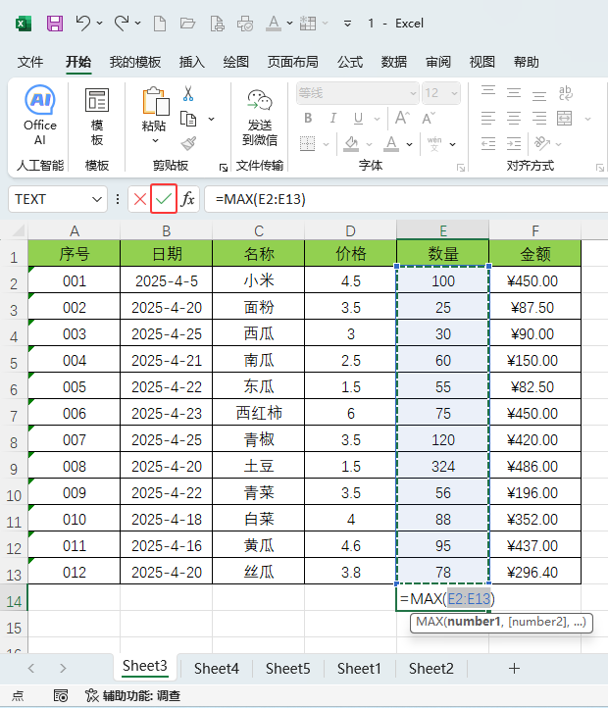This screenshot has width=608, height=708.
Task: Click the text orientation icon
Action: 541,143
